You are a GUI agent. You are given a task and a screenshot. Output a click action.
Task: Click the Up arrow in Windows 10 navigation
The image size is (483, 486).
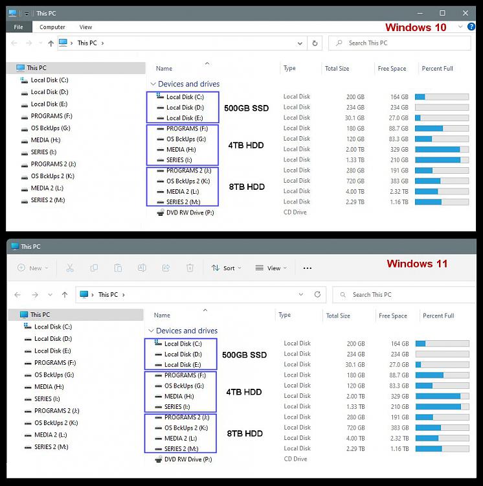click(x=51, y=43)
